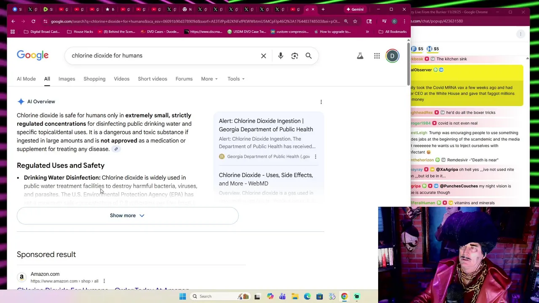Viewport: 539px width, 303px height.
Task: Open Chrome zoom indicator in address bar
Action: pos(346,21)
